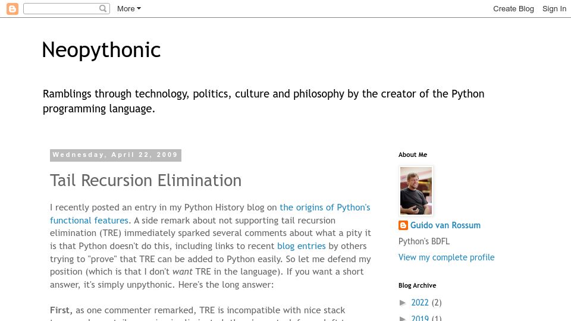Click the Create Blog link
The height and width of the screenshot is (321, 571).
pyautogui.click(x=513, y=9)
